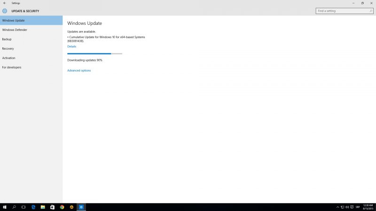Open the orange triangle app on taskbar
The height and width of the screenshot is (211, 376).
coord(72,207)
